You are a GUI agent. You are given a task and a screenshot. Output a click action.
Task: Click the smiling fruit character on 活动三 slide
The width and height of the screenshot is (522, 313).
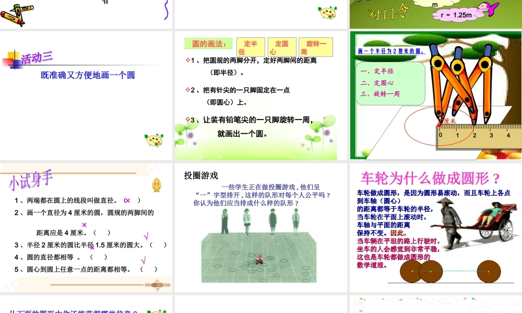point(154,140)
